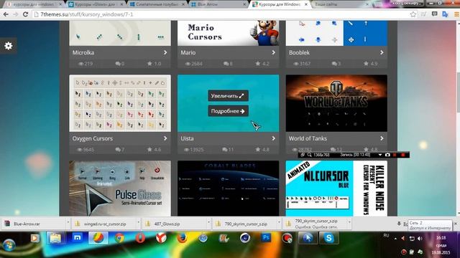The width and height of the screenshot is (460, 258).
Task: Open the Mario title link
Action: coord(188,52)
